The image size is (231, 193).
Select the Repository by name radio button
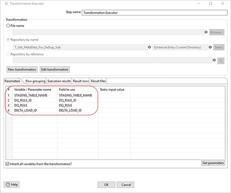[8, 40]
